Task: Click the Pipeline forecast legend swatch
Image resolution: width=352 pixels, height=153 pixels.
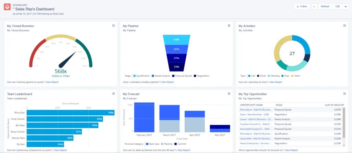Action: click(162, 144)
